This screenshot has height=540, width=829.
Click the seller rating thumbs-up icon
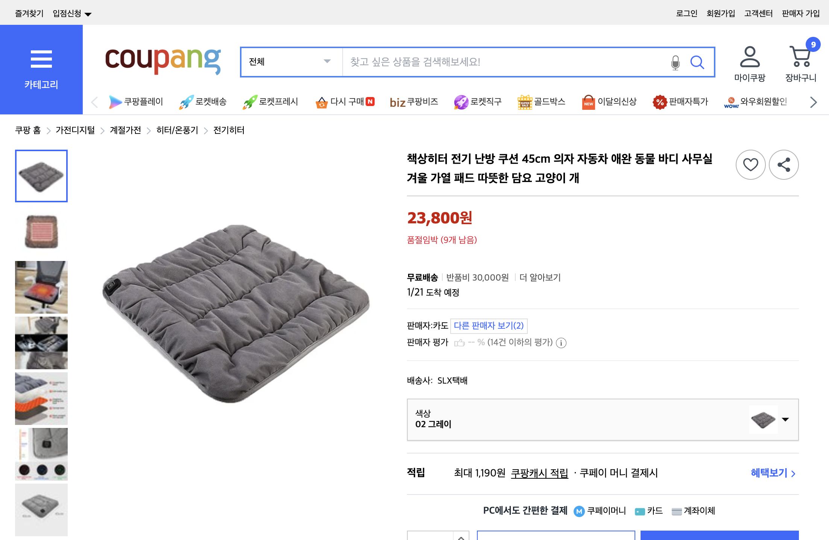pyautogui.click(x=459, y=343)
